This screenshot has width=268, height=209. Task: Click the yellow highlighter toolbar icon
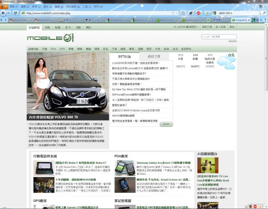click(x=207, y=13)
